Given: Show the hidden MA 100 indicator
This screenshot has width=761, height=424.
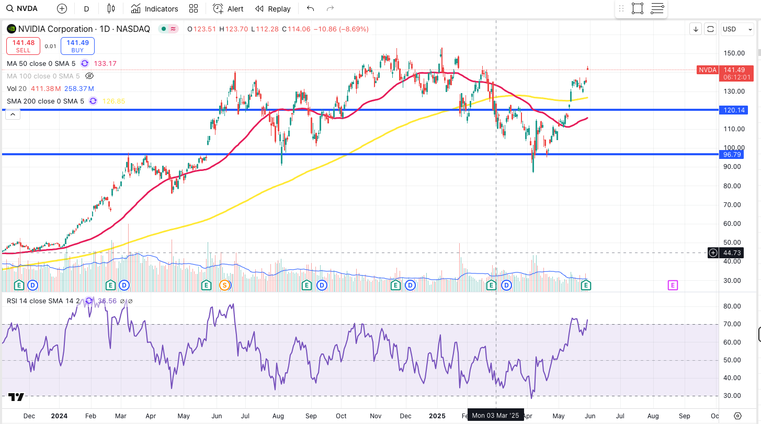Looking at the screenshot, I should click(x=89, y=76).
